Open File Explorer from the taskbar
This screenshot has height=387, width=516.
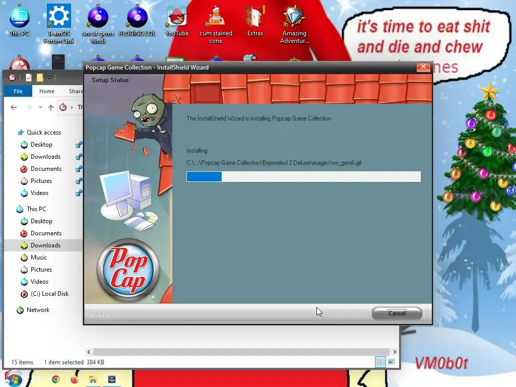click(x=93, y=379)
